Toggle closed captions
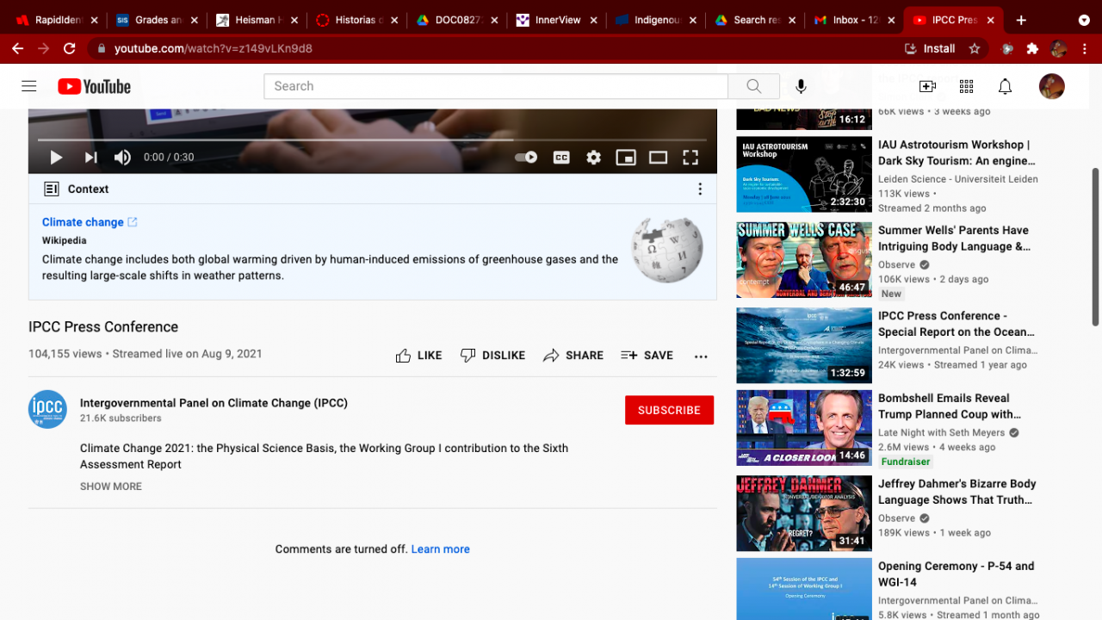 (x=561, y=158)
